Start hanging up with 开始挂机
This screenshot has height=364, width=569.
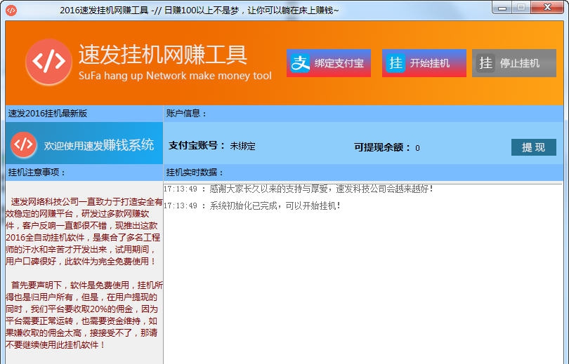point(424,63)
